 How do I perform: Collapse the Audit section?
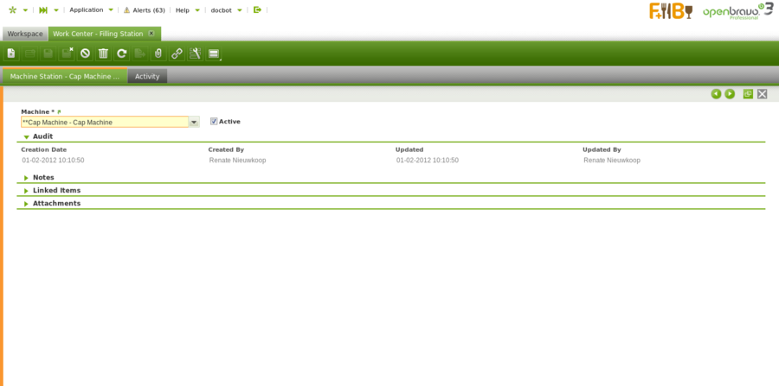pos(27,136)
